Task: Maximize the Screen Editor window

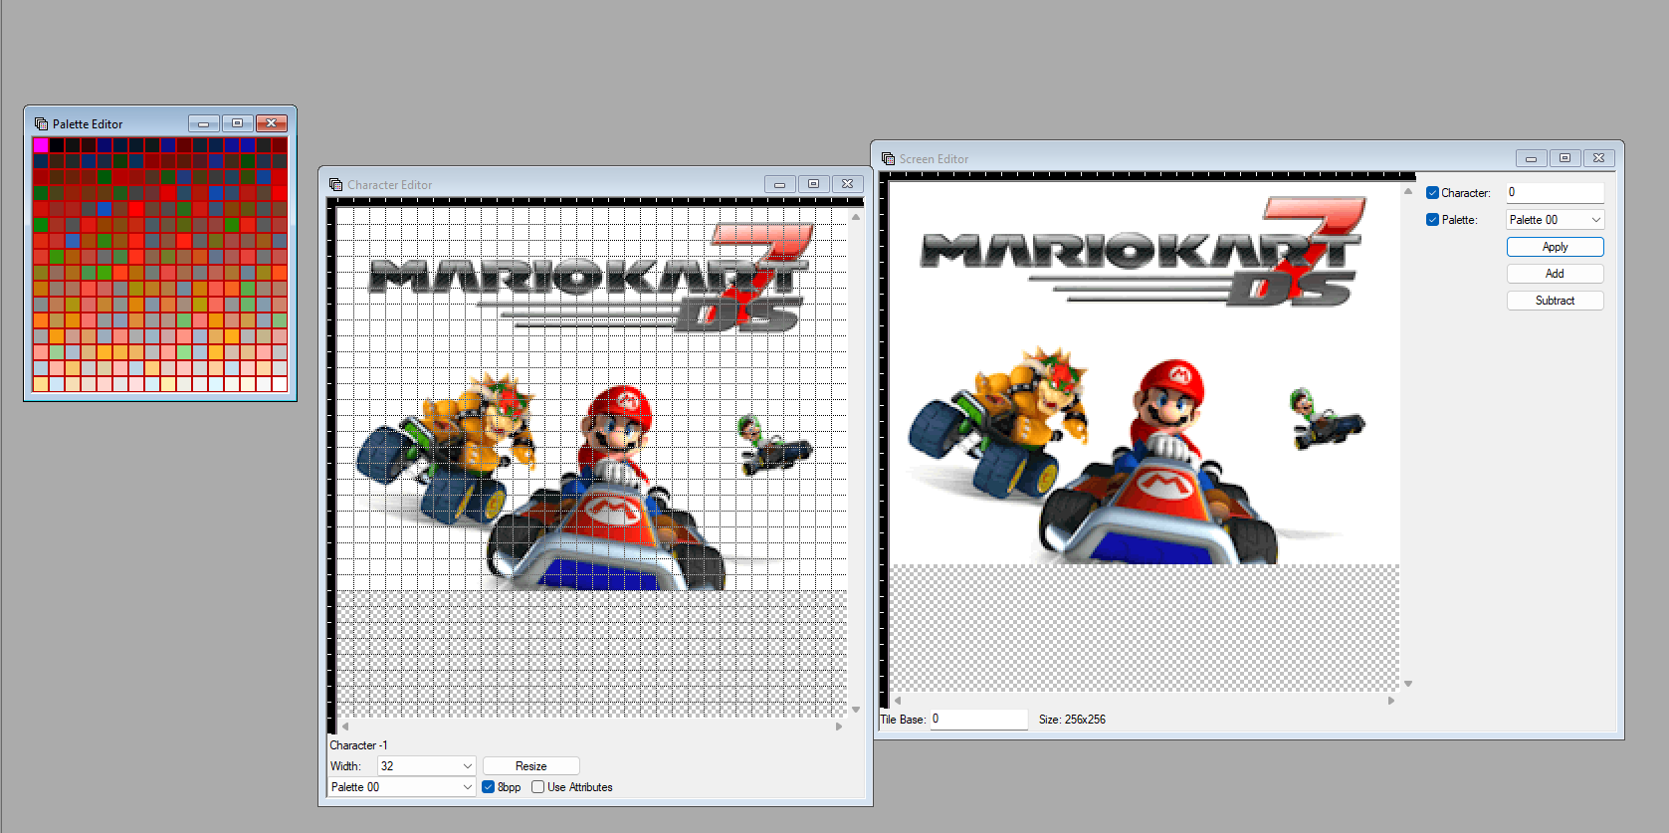Action: (x=1565, y=158)
